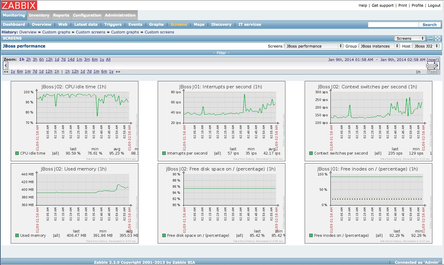The image size is (444, 265).
Task: Click the Print link
Action: [x=403, y=6]
